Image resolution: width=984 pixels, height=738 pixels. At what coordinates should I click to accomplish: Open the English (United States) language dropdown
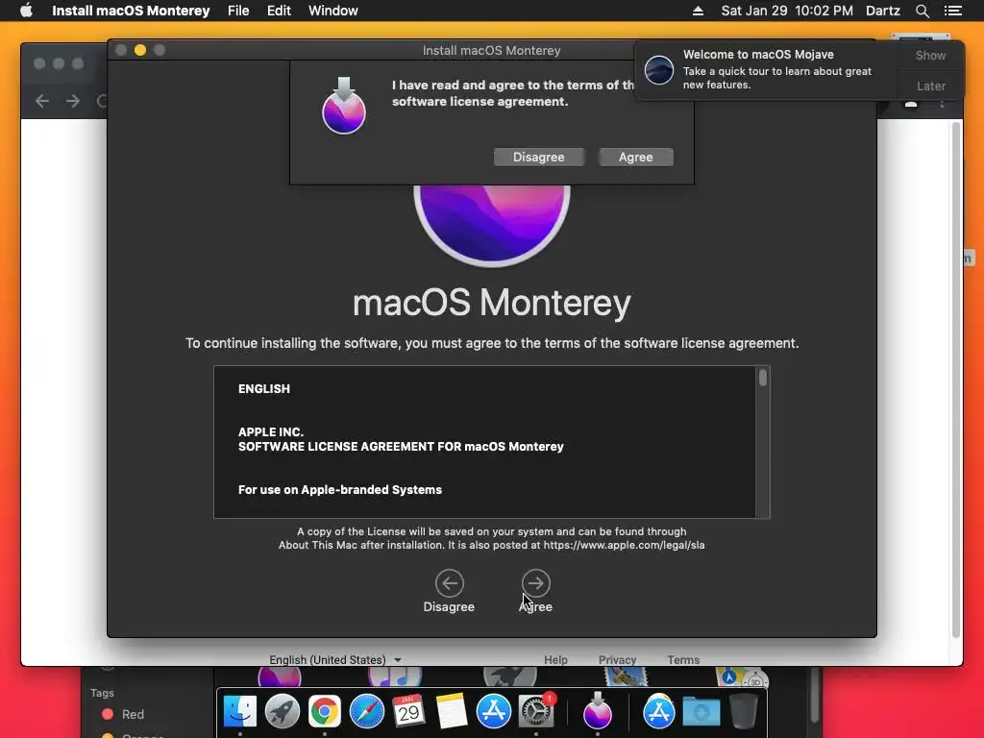[335, 659]
